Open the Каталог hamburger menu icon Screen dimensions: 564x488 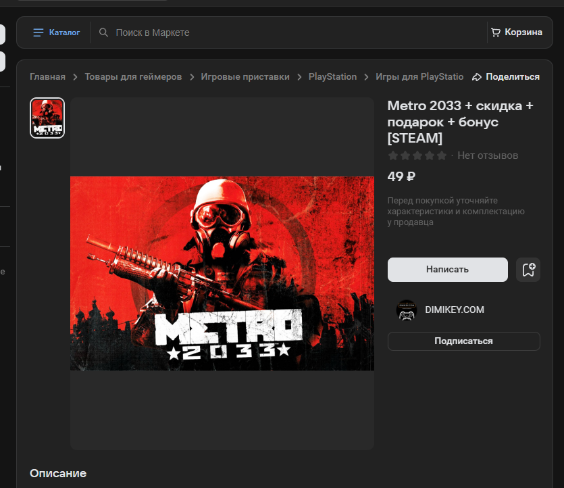(x=38, y=32)
